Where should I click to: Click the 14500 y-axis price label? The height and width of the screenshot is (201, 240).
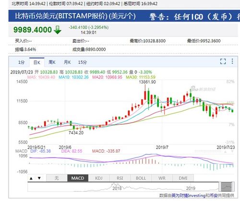[x=22, y=82]
